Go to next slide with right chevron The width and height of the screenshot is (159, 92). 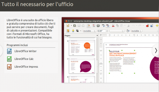(156, 50)
